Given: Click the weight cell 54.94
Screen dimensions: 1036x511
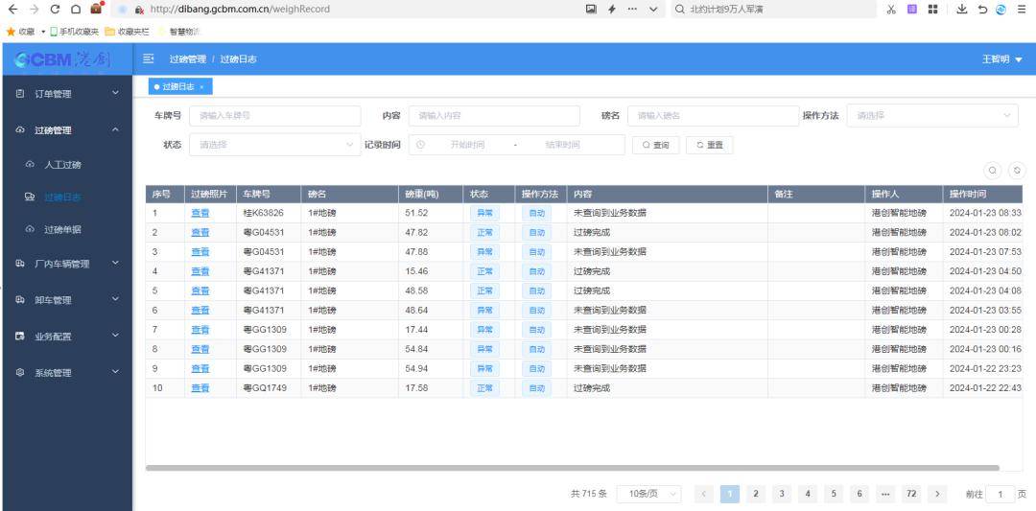Looking at the screenshot, I should [x=416, y=368].
